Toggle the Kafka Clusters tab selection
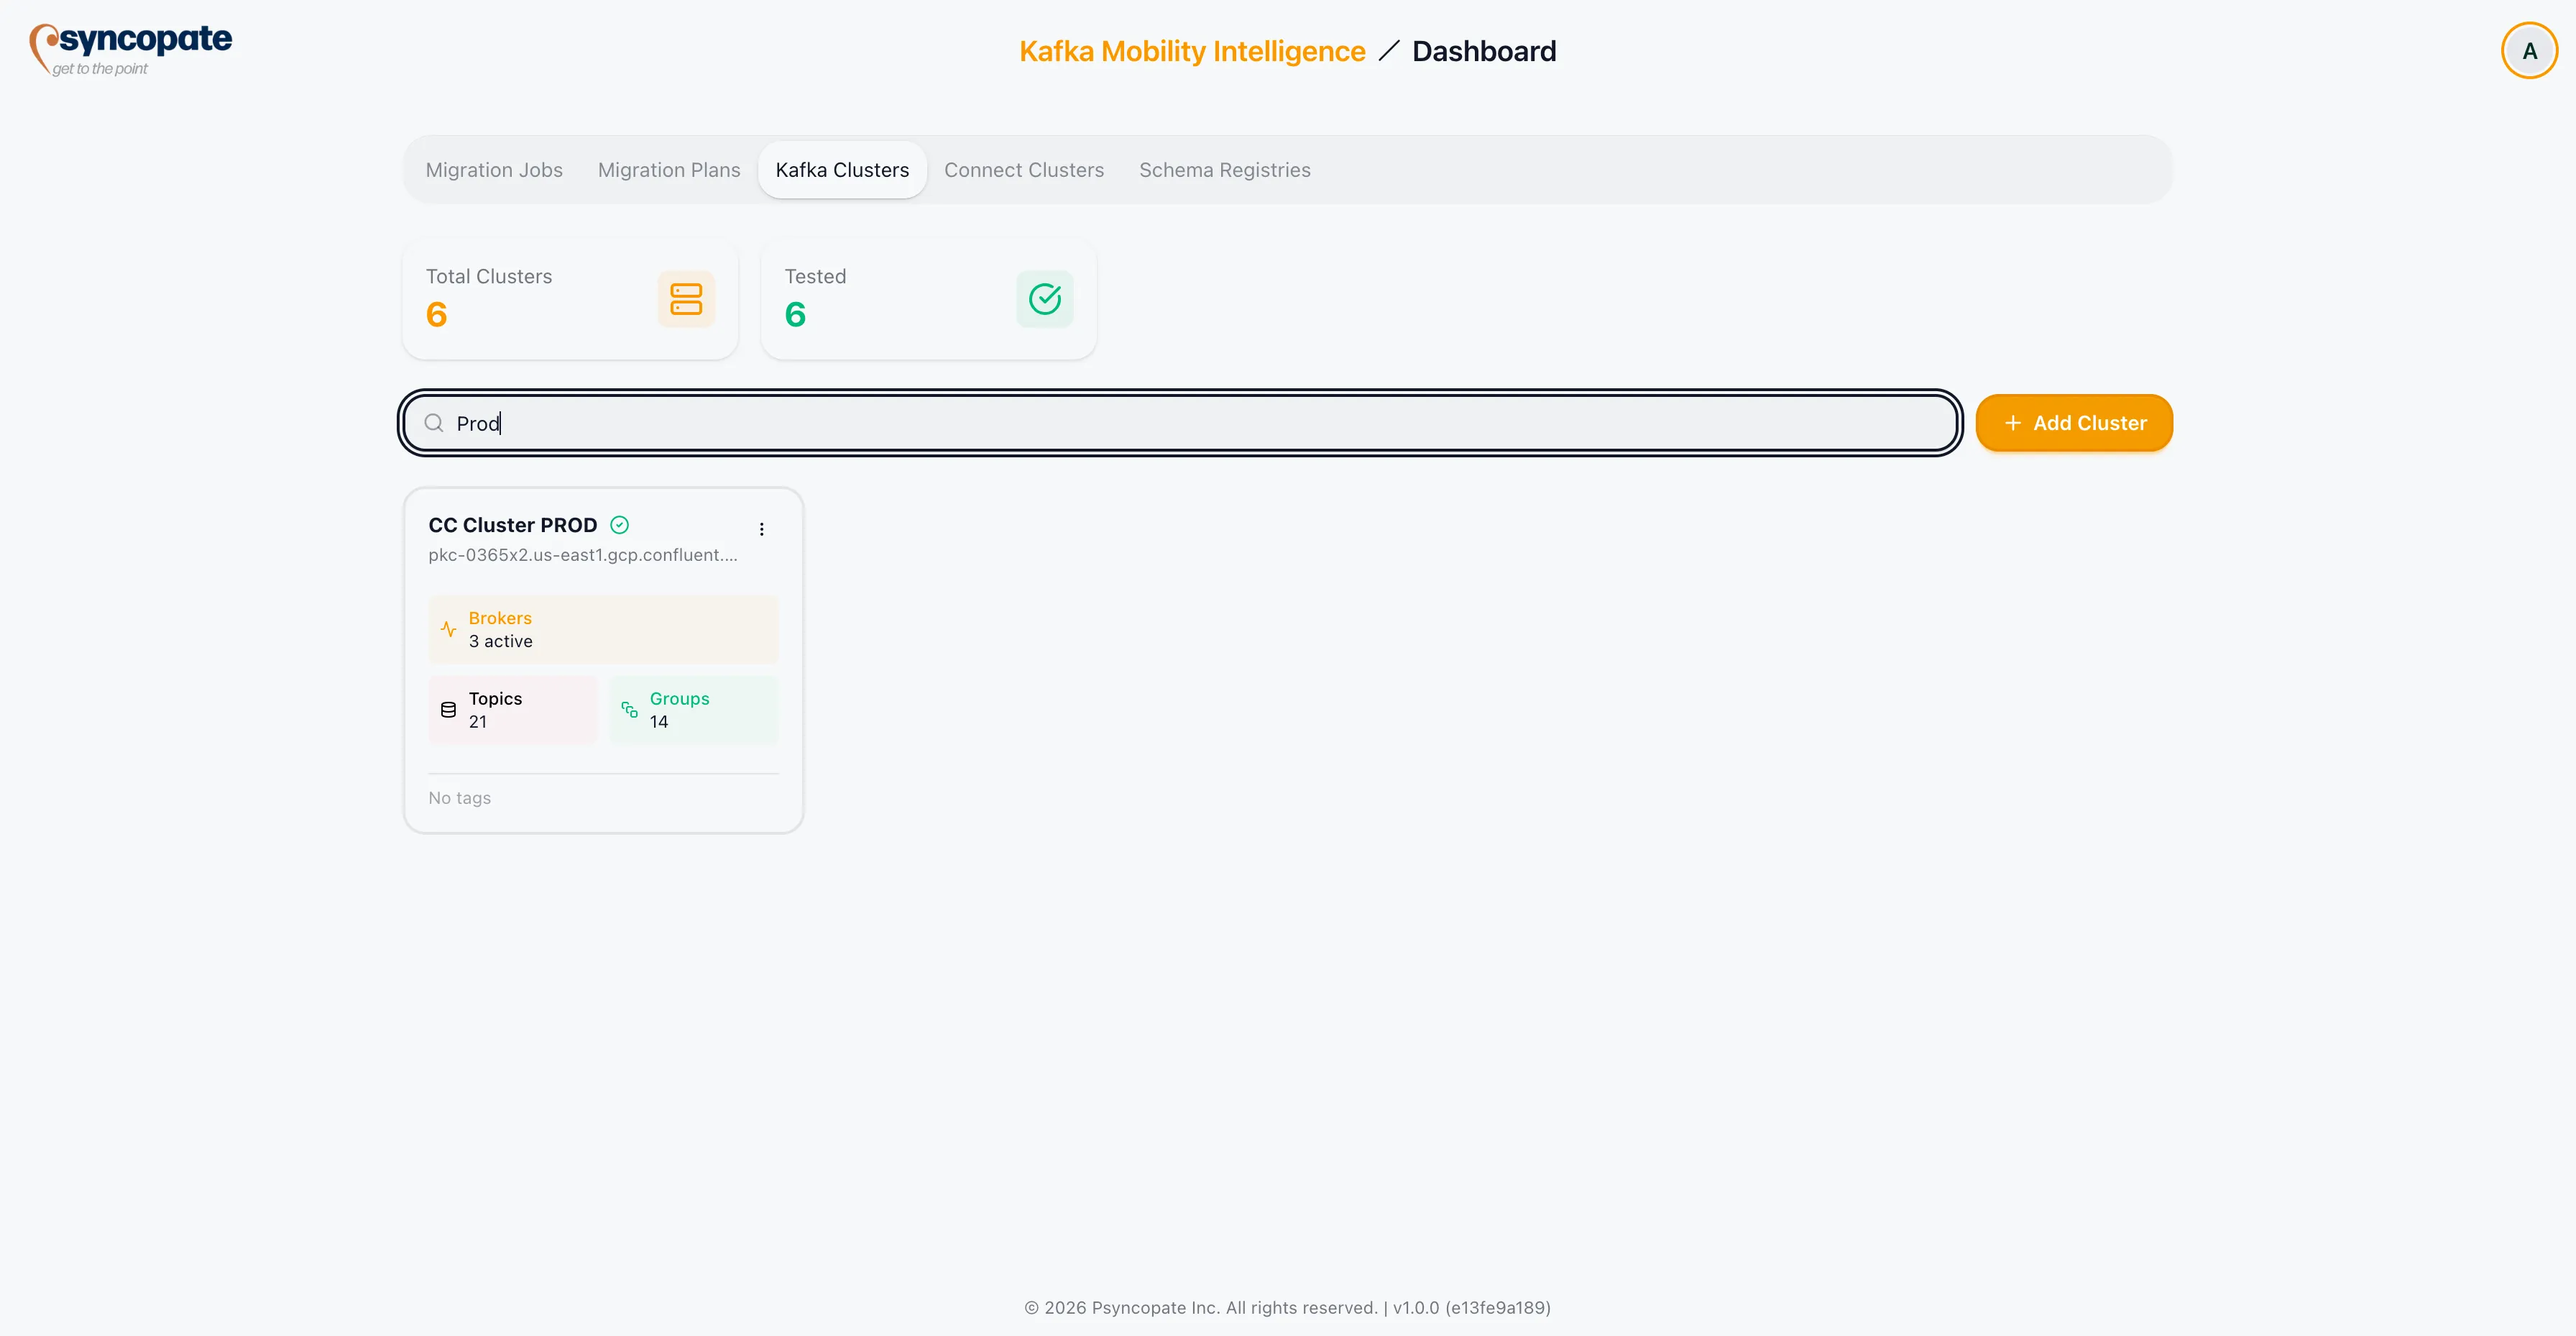 [x=842, y=169]
